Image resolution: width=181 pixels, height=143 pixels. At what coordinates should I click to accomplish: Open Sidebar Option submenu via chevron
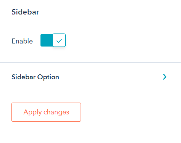(165, 77)
